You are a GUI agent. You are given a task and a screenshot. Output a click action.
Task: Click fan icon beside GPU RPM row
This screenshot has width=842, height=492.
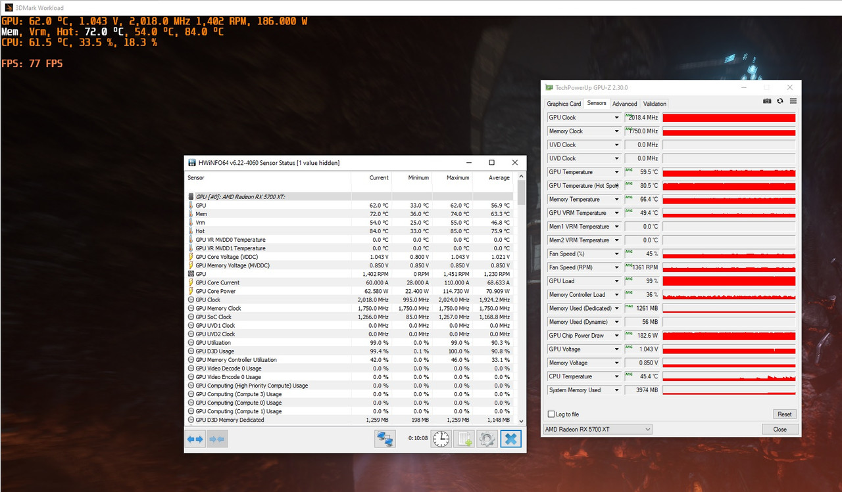(191, 274)
